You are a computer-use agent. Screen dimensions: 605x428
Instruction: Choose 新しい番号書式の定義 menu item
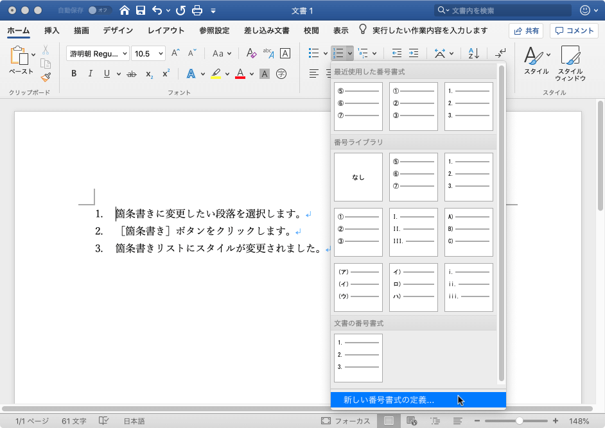tap(418, 400)
